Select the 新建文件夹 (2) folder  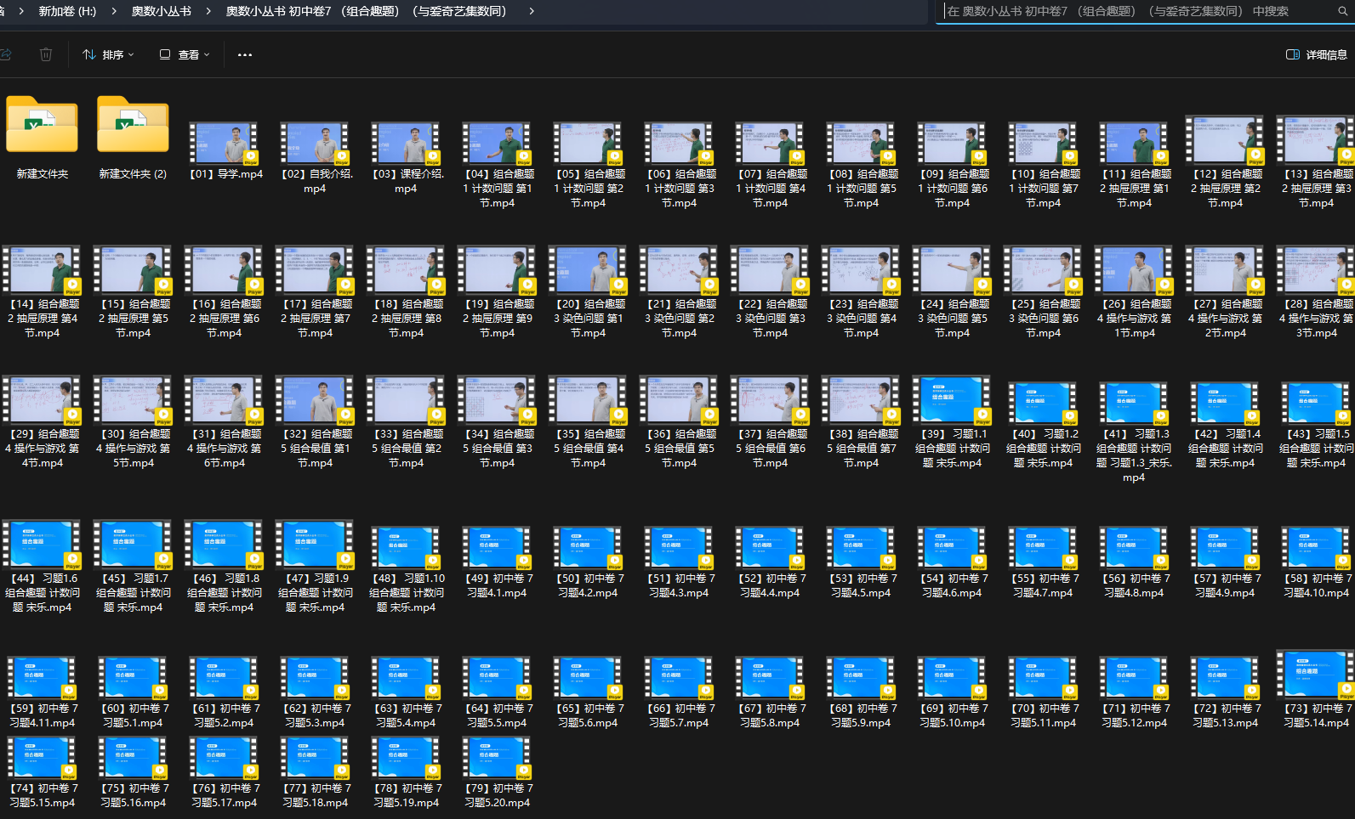point(133,127)
